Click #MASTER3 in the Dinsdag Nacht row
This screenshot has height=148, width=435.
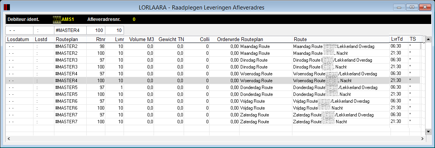67,67
